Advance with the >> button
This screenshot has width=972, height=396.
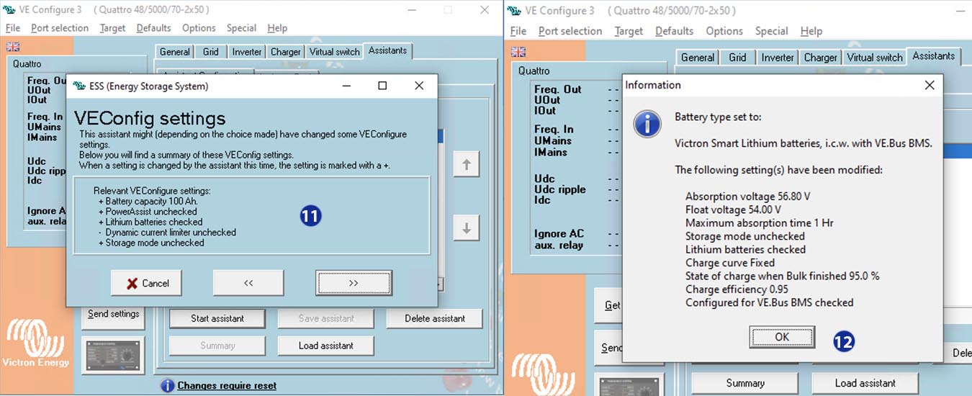click(354, 283)
